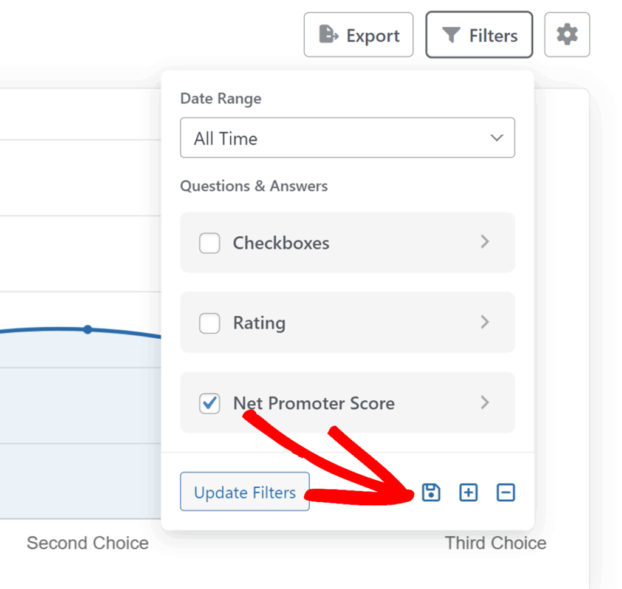This screenshot has width=622, height=589.
Task: Enable the Checkboxes question filter
Action: click(x=210, y=243)
